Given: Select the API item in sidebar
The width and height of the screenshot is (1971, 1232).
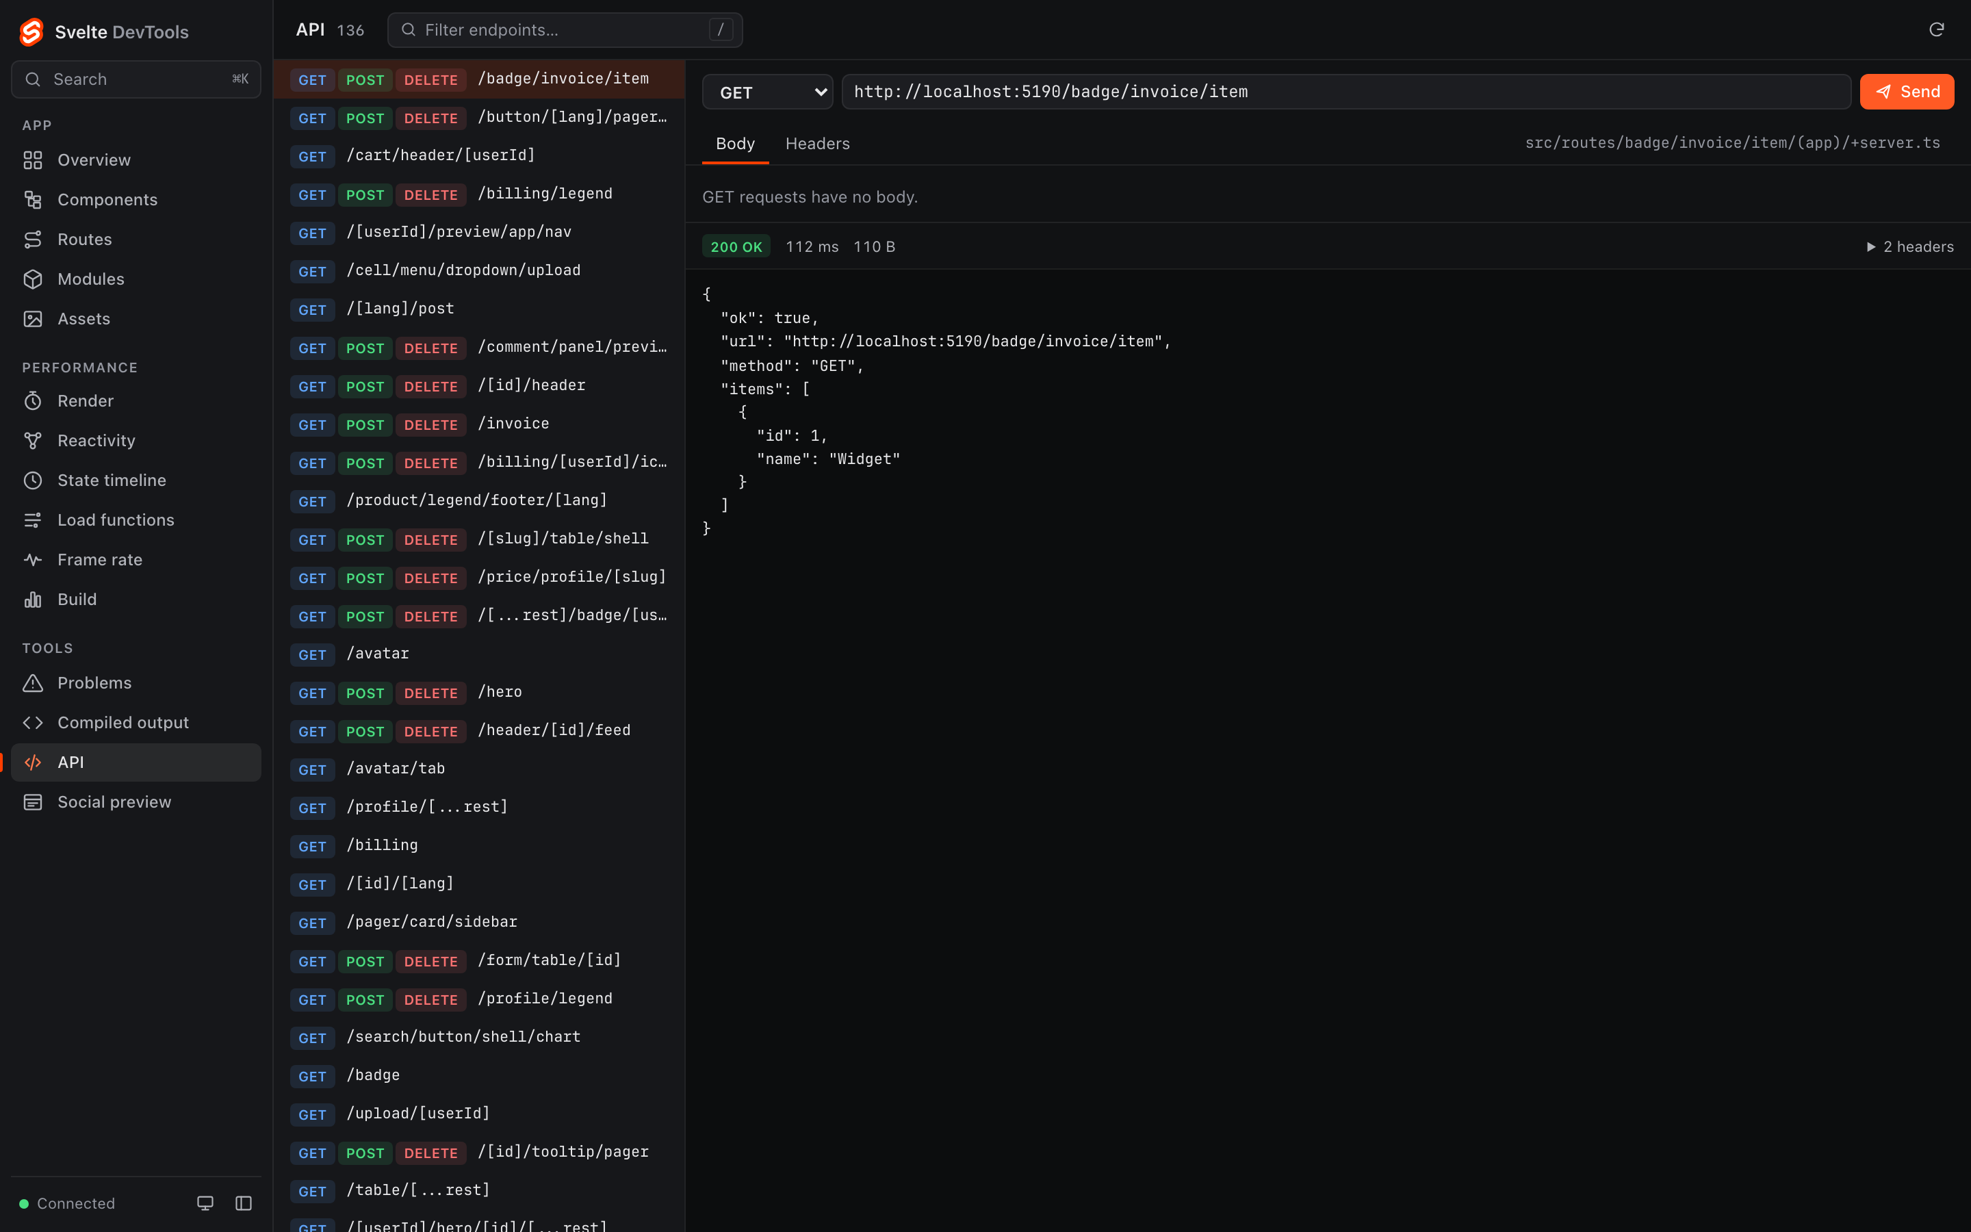Looking at the screenshot, I should pyautogui.click(x=136, y=762).
